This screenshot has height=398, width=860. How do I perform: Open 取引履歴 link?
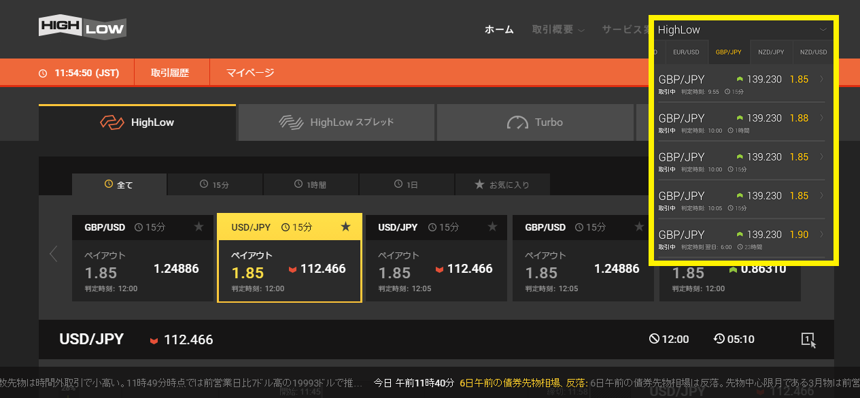pyautogui.click(x=169, y=73)
